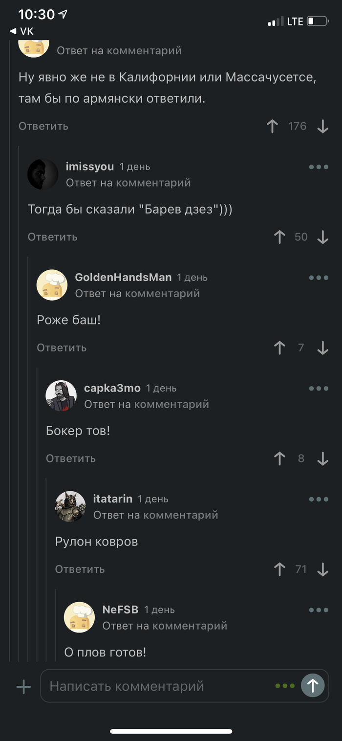
Task: Tap username itatarin to view profile
Action: point(113,499)
